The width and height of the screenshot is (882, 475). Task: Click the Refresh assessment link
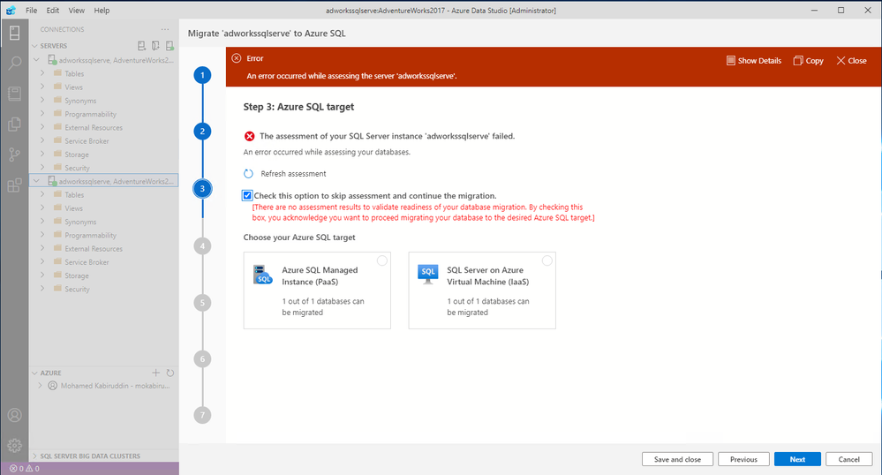click(293, 174)
